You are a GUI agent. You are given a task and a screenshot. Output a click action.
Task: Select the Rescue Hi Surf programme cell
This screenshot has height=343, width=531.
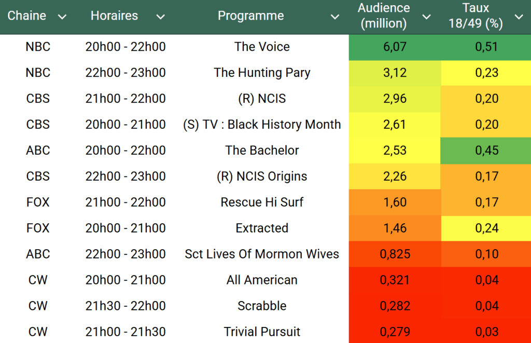tap(262, 202)
